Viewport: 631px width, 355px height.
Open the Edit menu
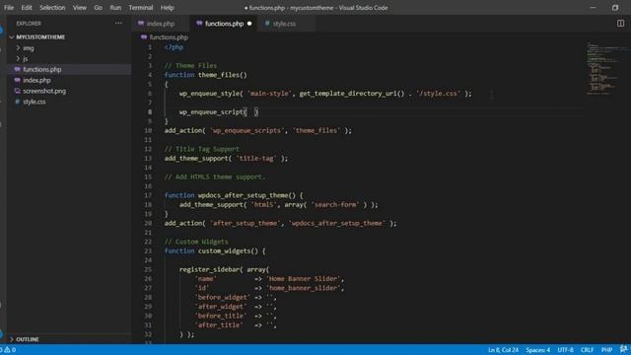pyautogui.click(x=27, y=8)
